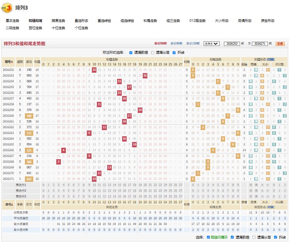Open the 二码走势 menu item
Image resolution: width=289 pixels, height=243 pixels.
click(x=12, y=28)
